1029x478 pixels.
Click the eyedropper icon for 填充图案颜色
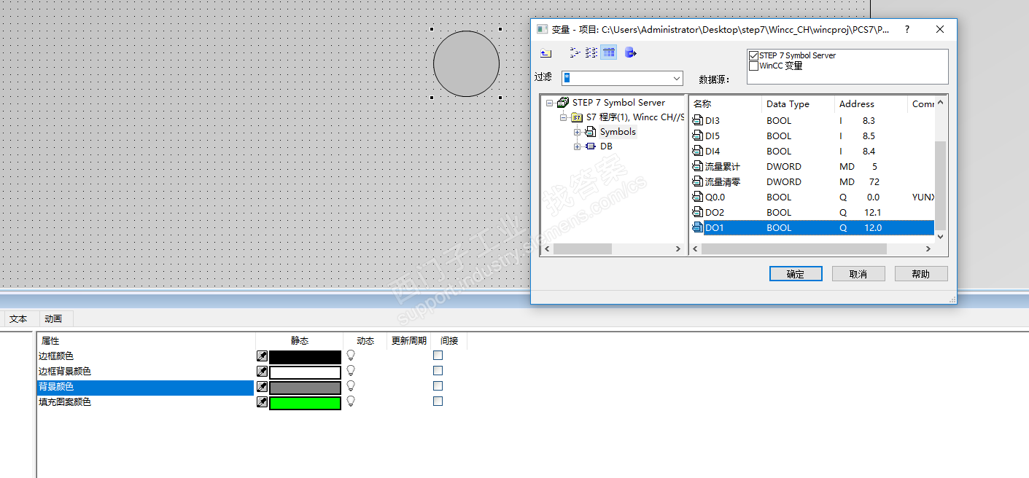(263, 402)
